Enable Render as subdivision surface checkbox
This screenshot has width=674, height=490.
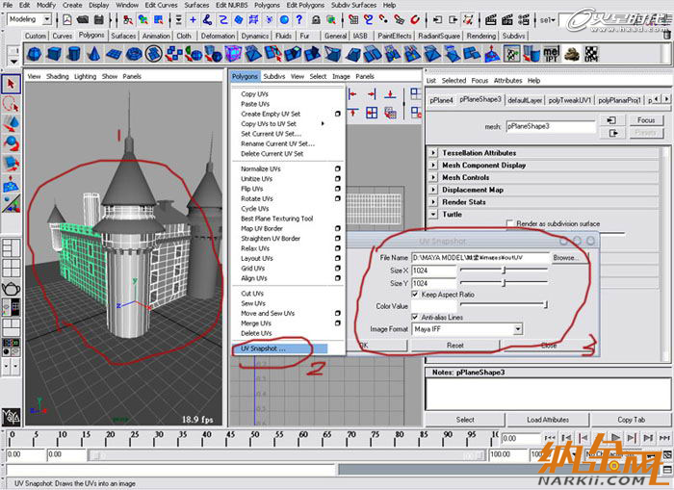(509, 223)
